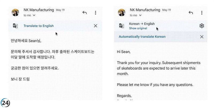This screenshot has height=108, width=214.
Task: Click the 24 logo watermark
Action: click(x=6, y=103)
